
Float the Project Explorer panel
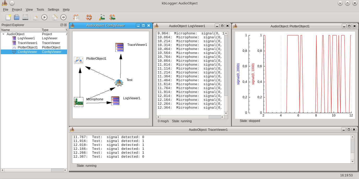coord(62,25)
